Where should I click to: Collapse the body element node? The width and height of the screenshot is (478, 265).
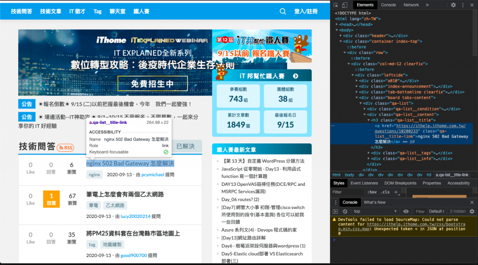tap(337, 30)
